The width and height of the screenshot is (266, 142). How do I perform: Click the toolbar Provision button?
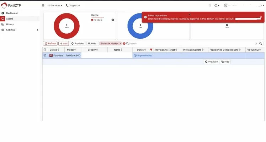pyautogui.click(x=78, y=44)
